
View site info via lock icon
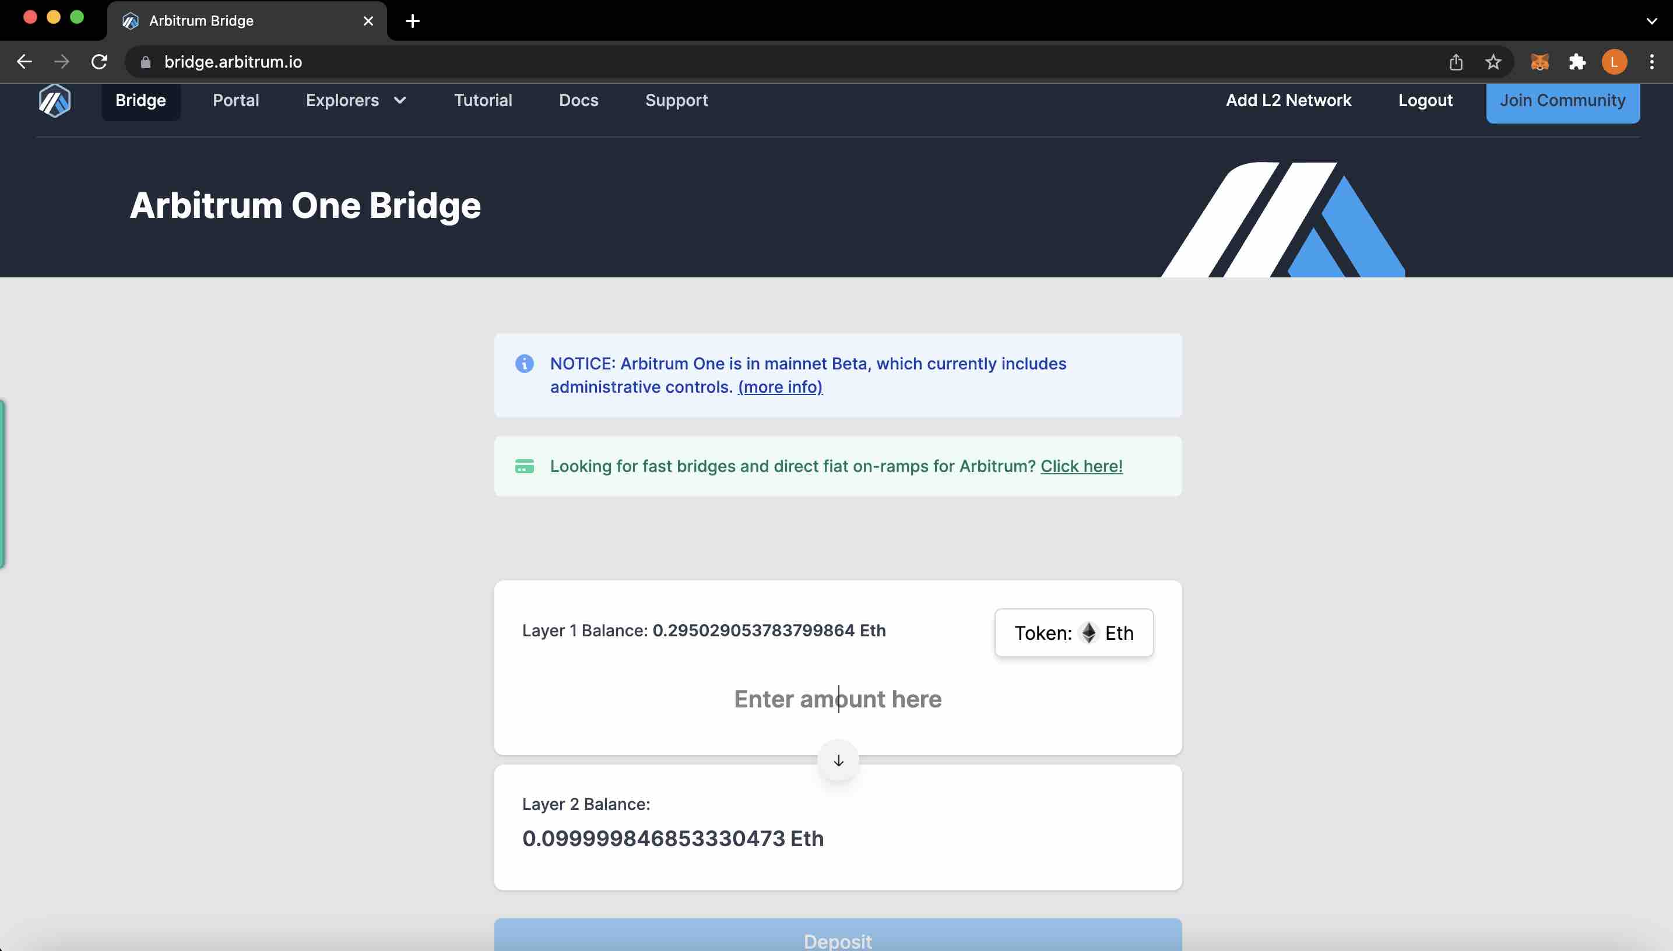[x=146, y=62]
